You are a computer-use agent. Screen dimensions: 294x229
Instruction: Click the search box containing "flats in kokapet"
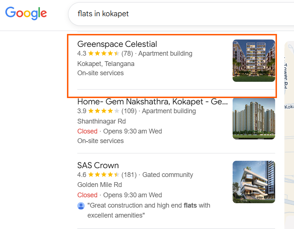click(178, 14)
